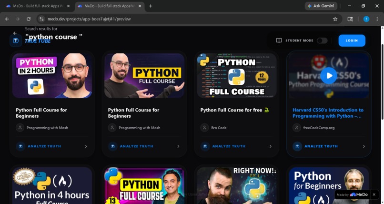The width and height of the screenshot is (384, 204).
Task: Open a new browser tab with the plus icon
Action: (151, 6)
